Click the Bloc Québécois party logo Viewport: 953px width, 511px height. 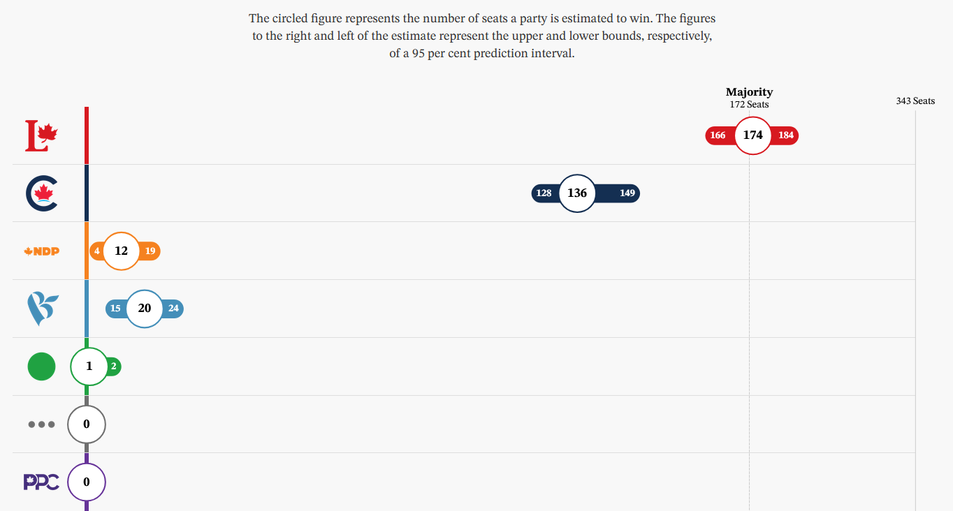[42, 309]
